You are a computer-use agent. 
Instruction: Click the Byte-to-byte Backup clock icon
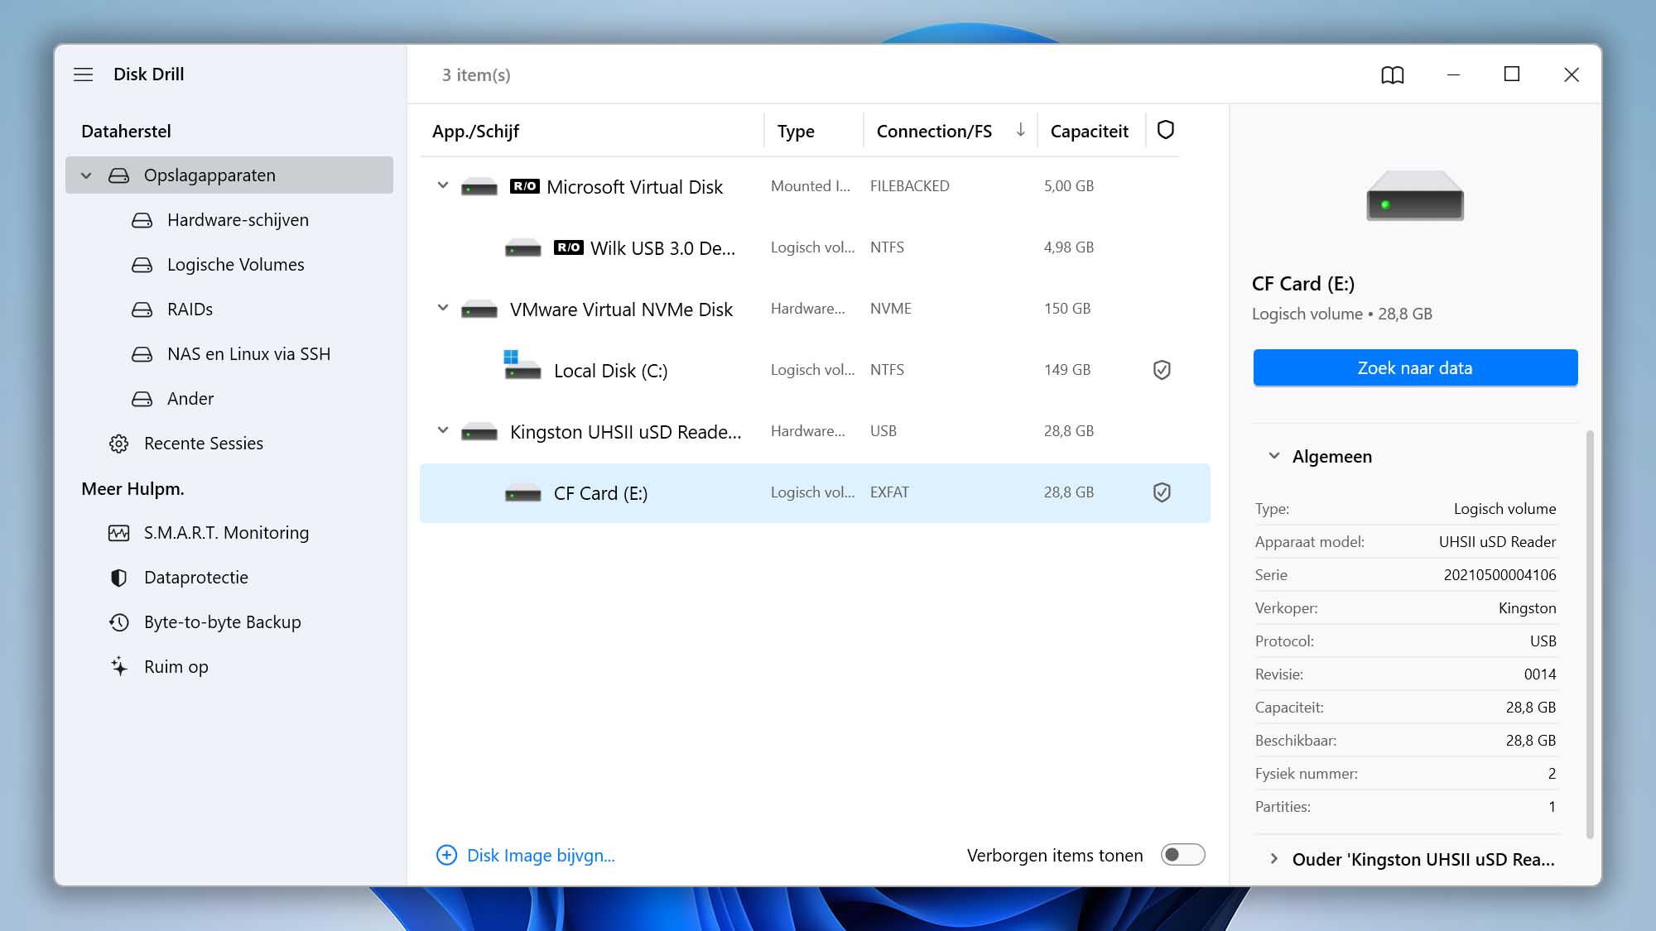(119, 622)
